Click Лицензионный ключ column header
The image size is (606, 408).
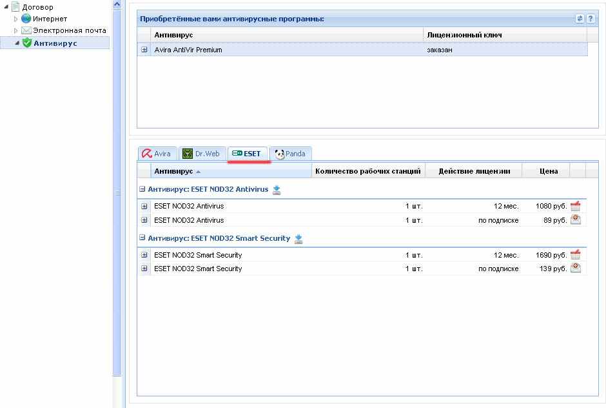click(505, 35)
